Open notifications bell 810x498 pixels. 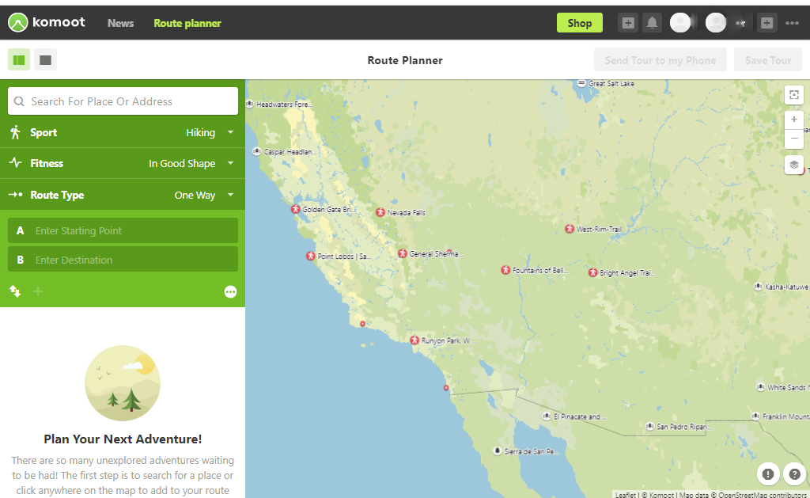652,23
